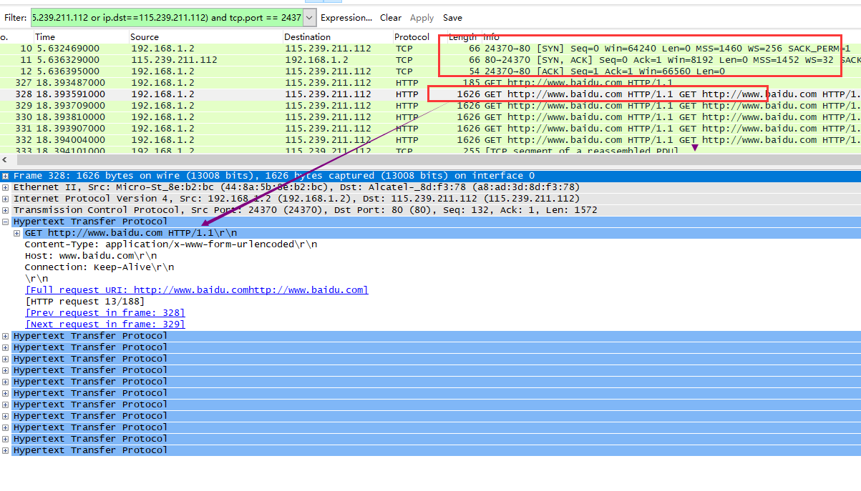Expand the Ethernet II details
Image resolution: width=861 pixels, height=491 pixels.
[x=6, y=187]
